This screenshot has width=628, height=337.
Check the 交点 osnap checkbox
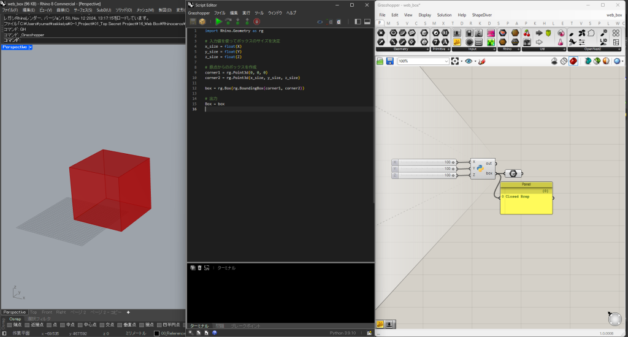pos(102,325)
